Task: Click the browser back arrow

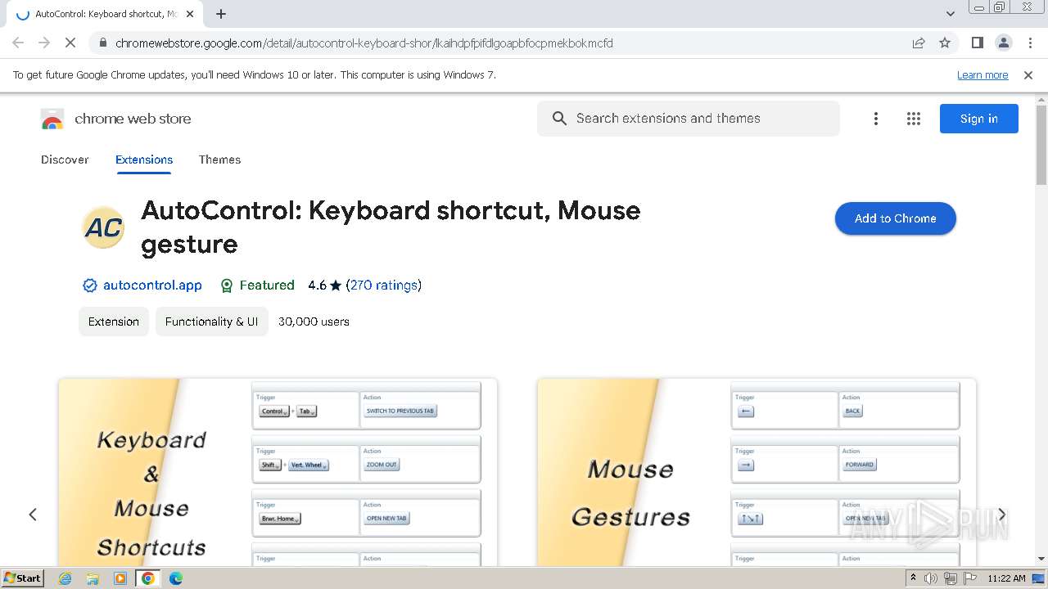Action: (x=18, y=43)
